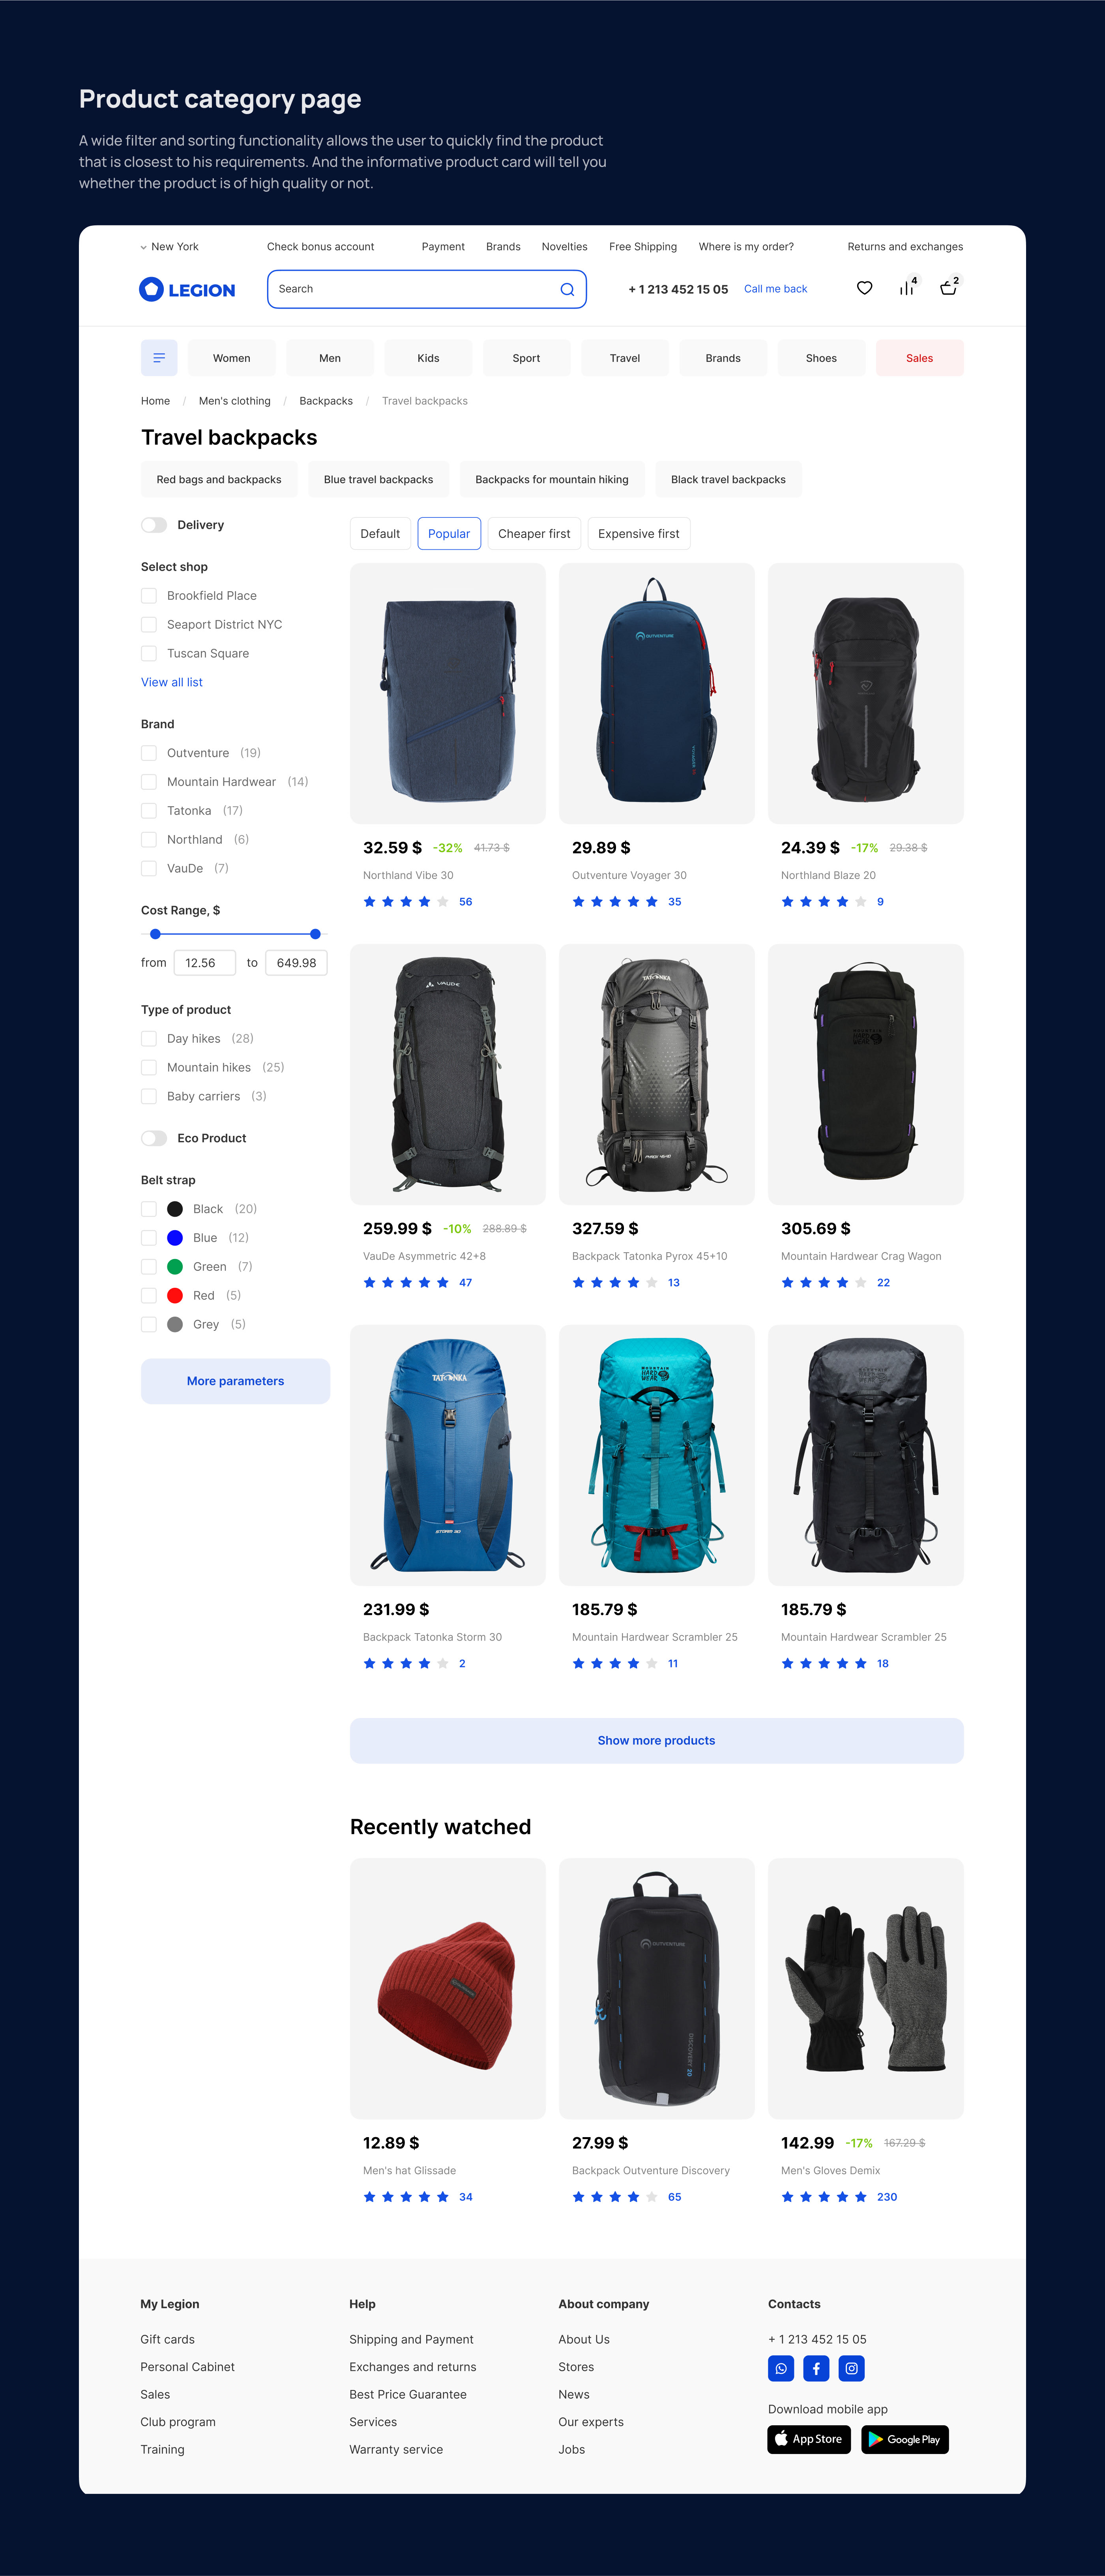Click Show more products button
Image resolution: width=1105 pixels, height=2576 pixels.
click(x=656, y=1741)
